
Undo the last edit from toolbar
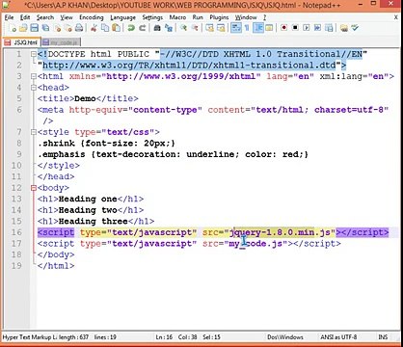[131, 28]
